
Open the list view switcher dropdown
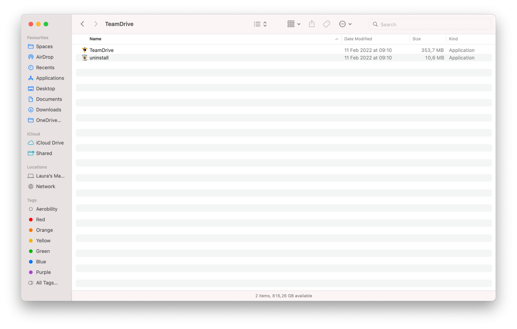tap(260, 24)
